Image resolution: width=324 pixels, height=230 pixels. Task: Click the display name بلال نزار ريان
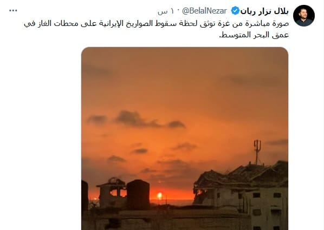264,11
